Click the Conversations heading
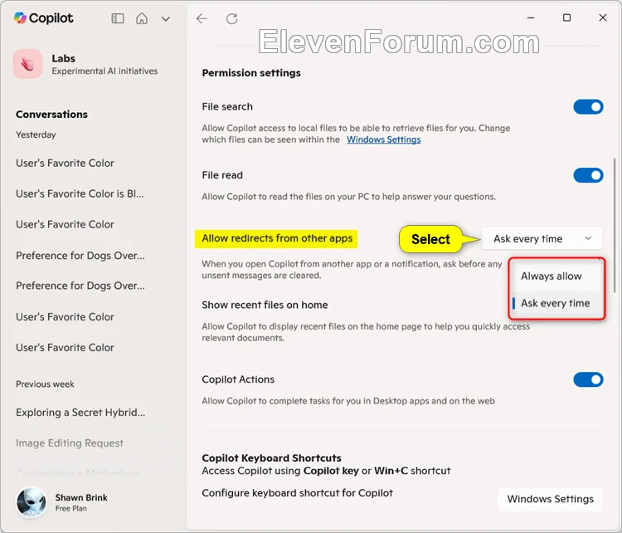Image resolution: width=622 pixels, height=533 pixels. [x=51, y=115]
